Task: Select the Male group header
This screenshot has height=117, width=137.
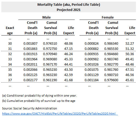Action: (x=47, y=17)
